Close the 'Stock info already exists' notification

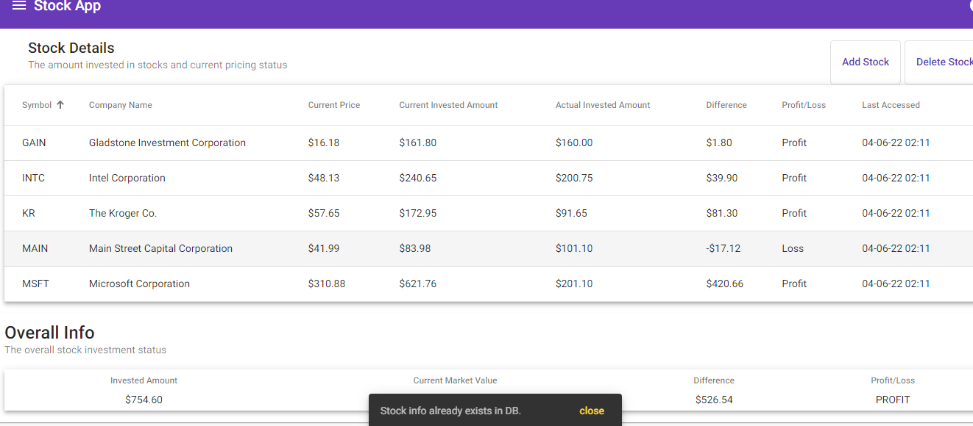pyautogui.click(x=591, y=411)
